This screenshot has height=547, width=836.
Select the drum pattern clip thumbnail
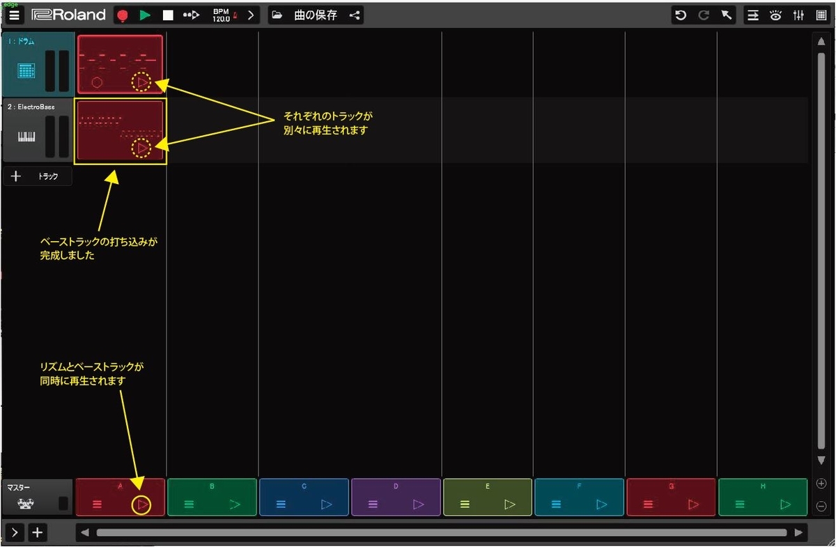pos(120,64)
